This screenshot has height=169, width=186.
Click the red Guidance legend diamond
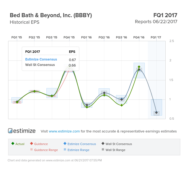point(31,143)
